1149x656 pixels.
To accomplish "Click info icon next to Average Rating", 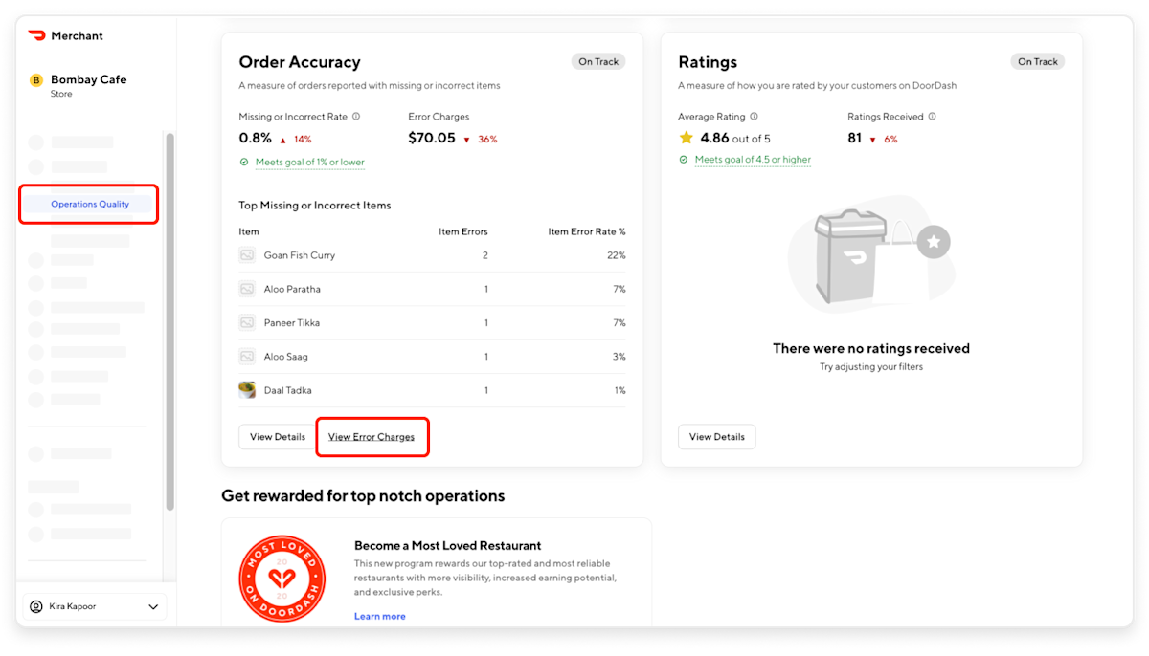I will pyautogui.click(x=754, y=117).
